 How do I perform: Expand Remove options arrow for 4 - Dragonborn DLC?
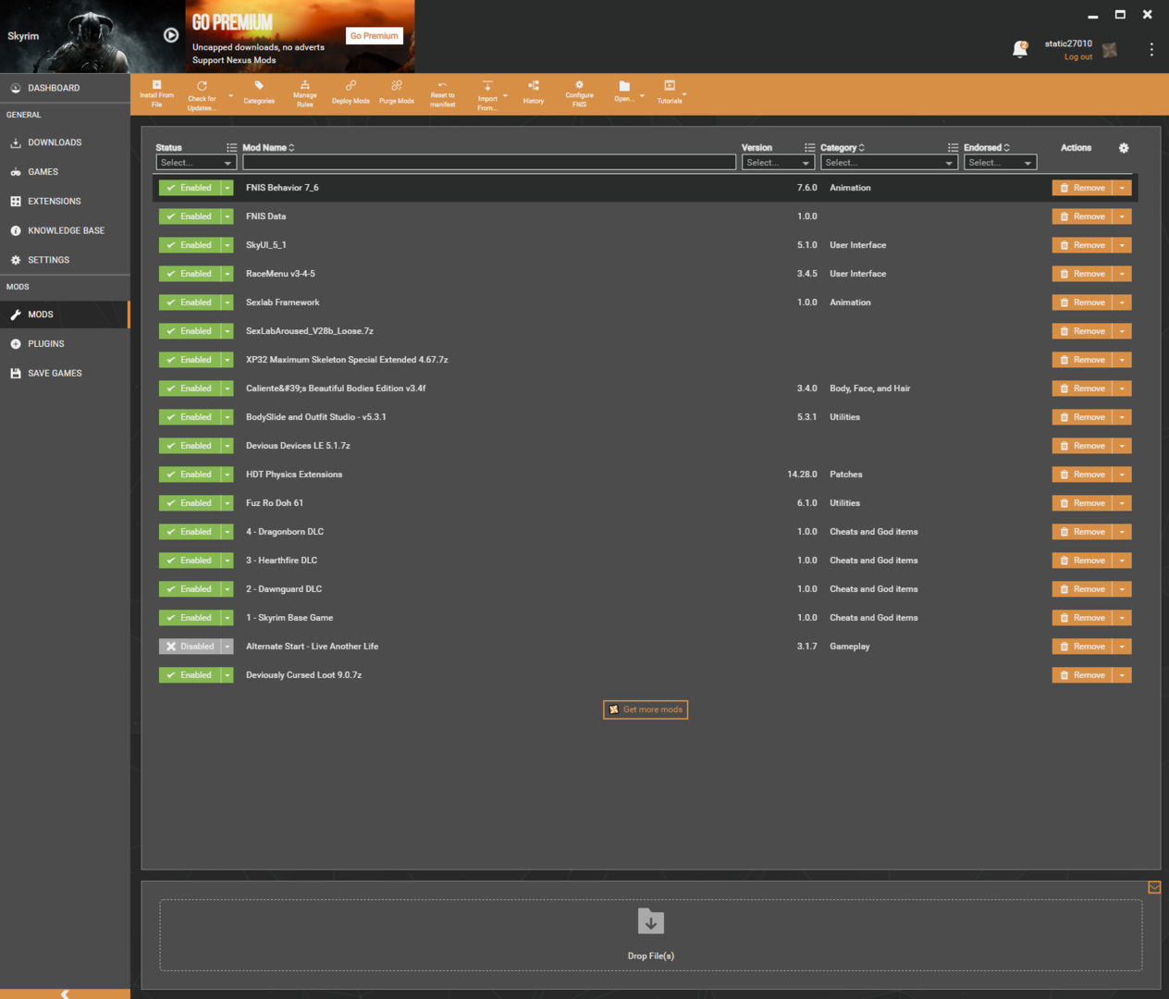(1122, 532)
